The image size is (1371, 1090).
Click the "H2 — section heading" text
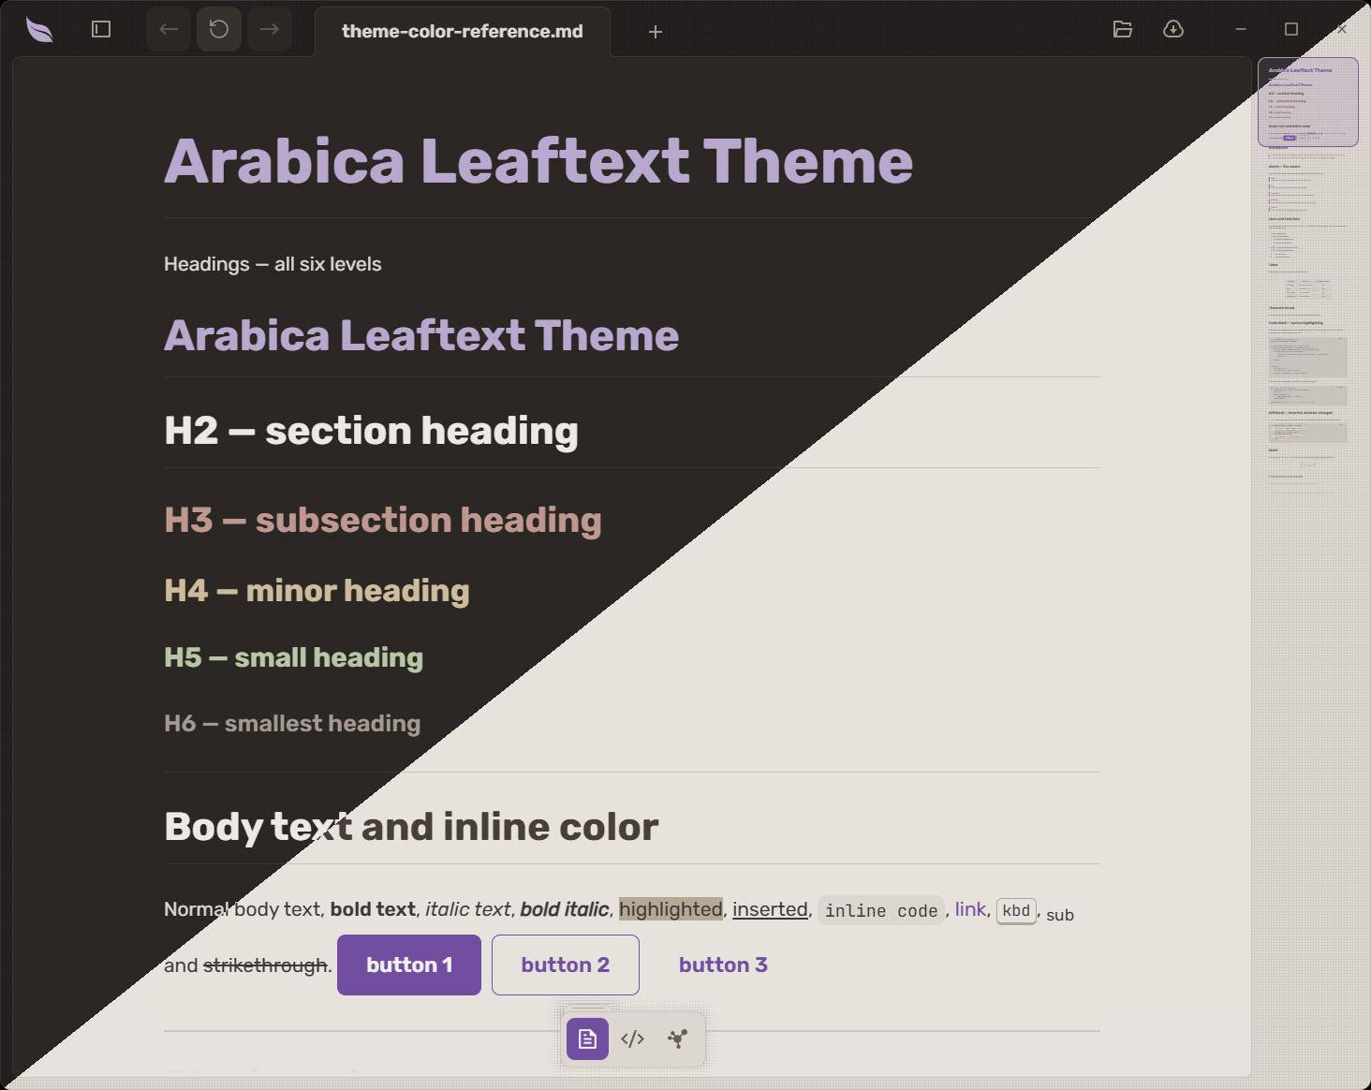[x=371, y=431]
